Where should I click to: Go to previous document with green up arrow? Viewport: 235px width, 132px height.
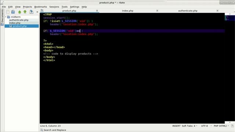[19, 12]
